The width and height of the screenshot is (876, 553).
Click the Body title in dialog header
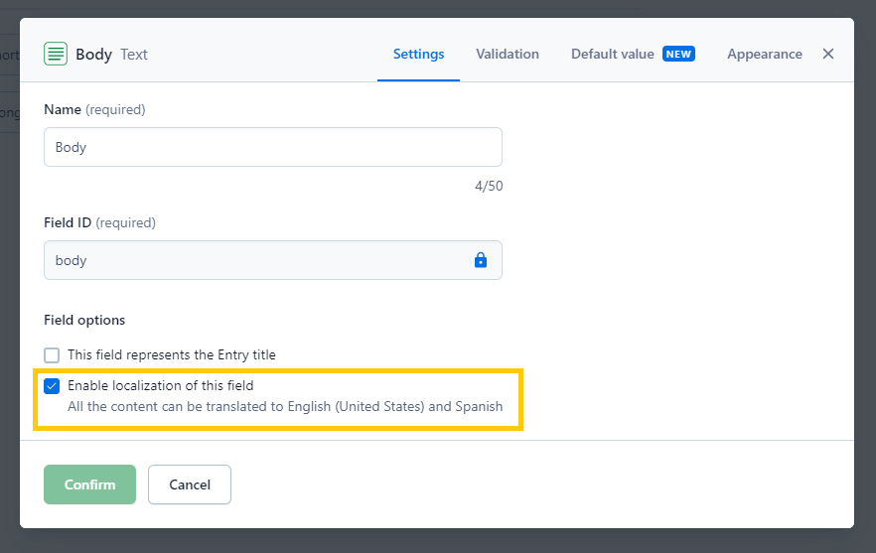pyautogui.click(x=93, y=54)
